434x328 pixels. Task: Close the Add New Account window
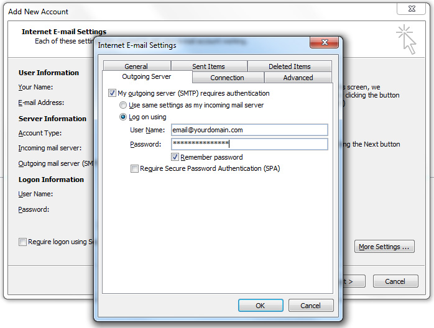tap(411, 9)
